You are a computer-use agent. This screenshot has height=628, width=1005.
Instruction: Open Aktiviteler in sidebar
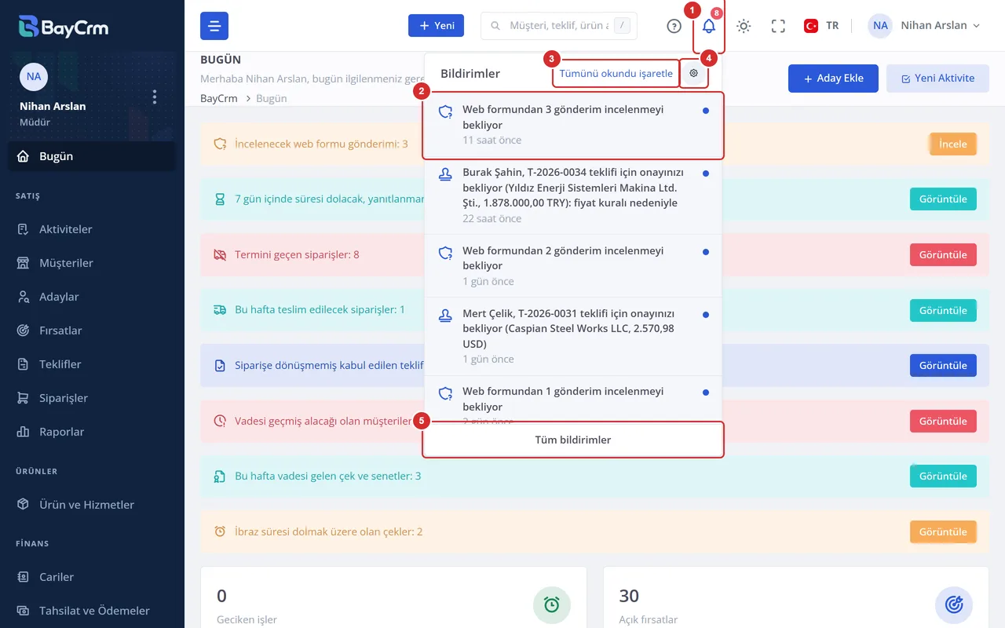pos(92,229)
